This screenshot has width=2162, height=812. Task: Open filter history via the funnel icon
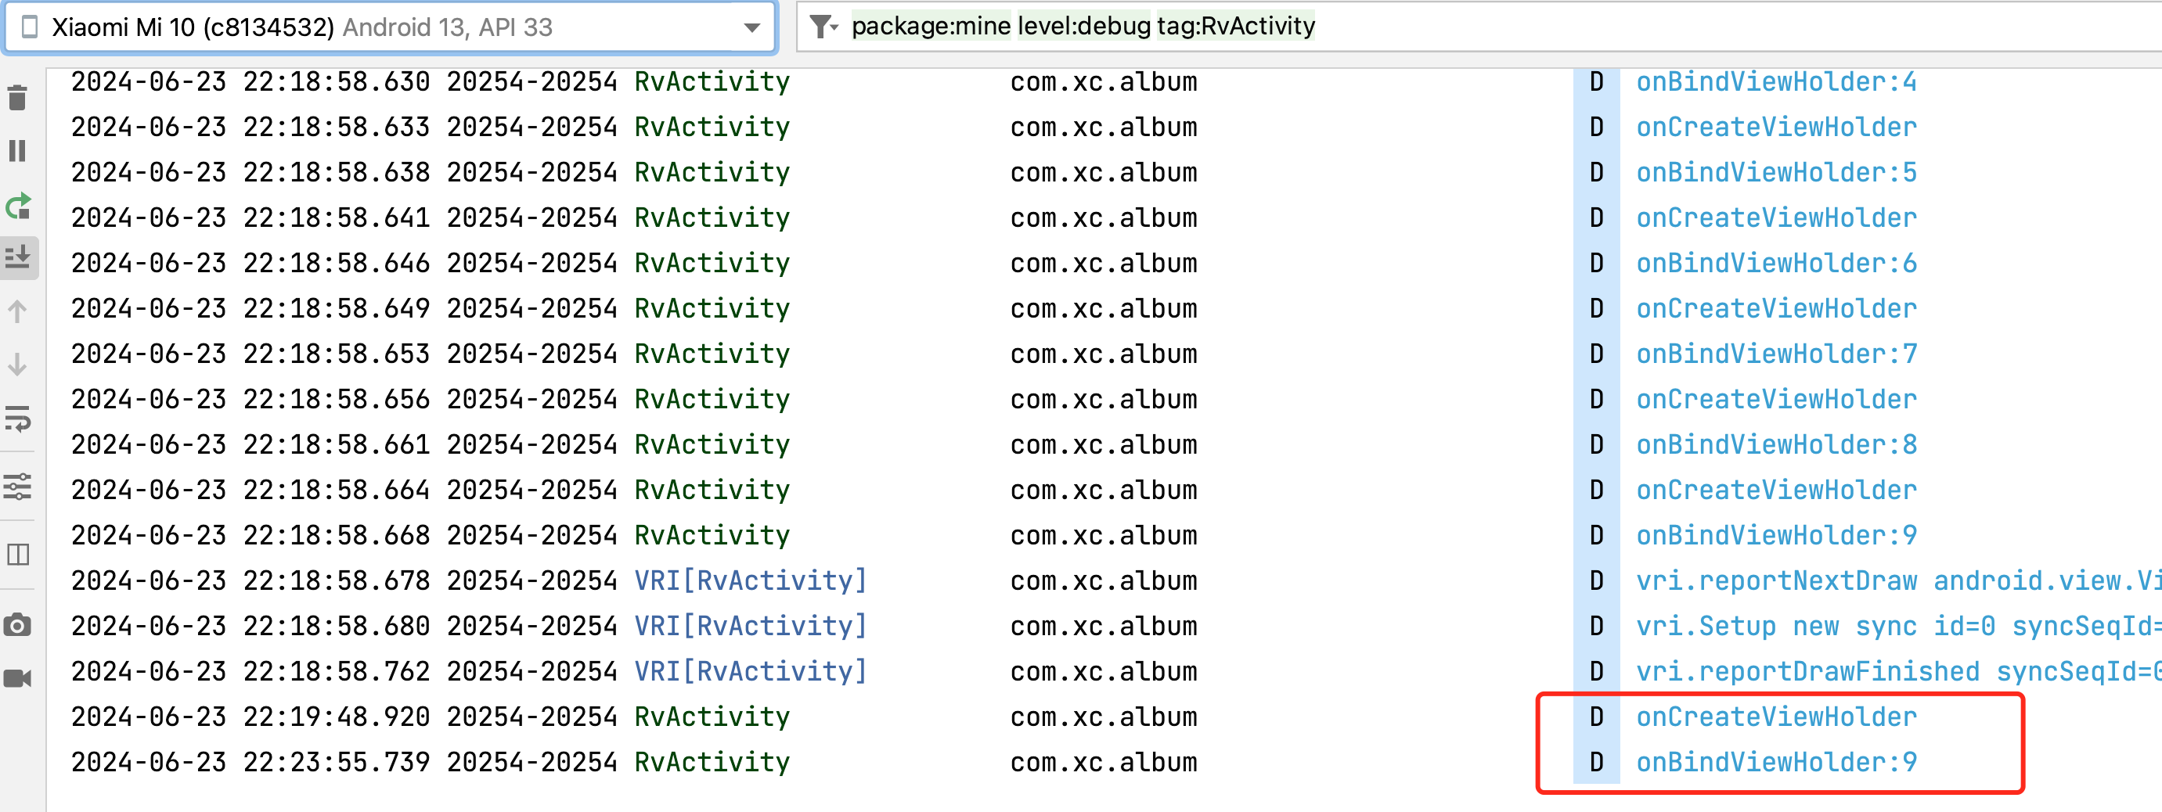823,27
